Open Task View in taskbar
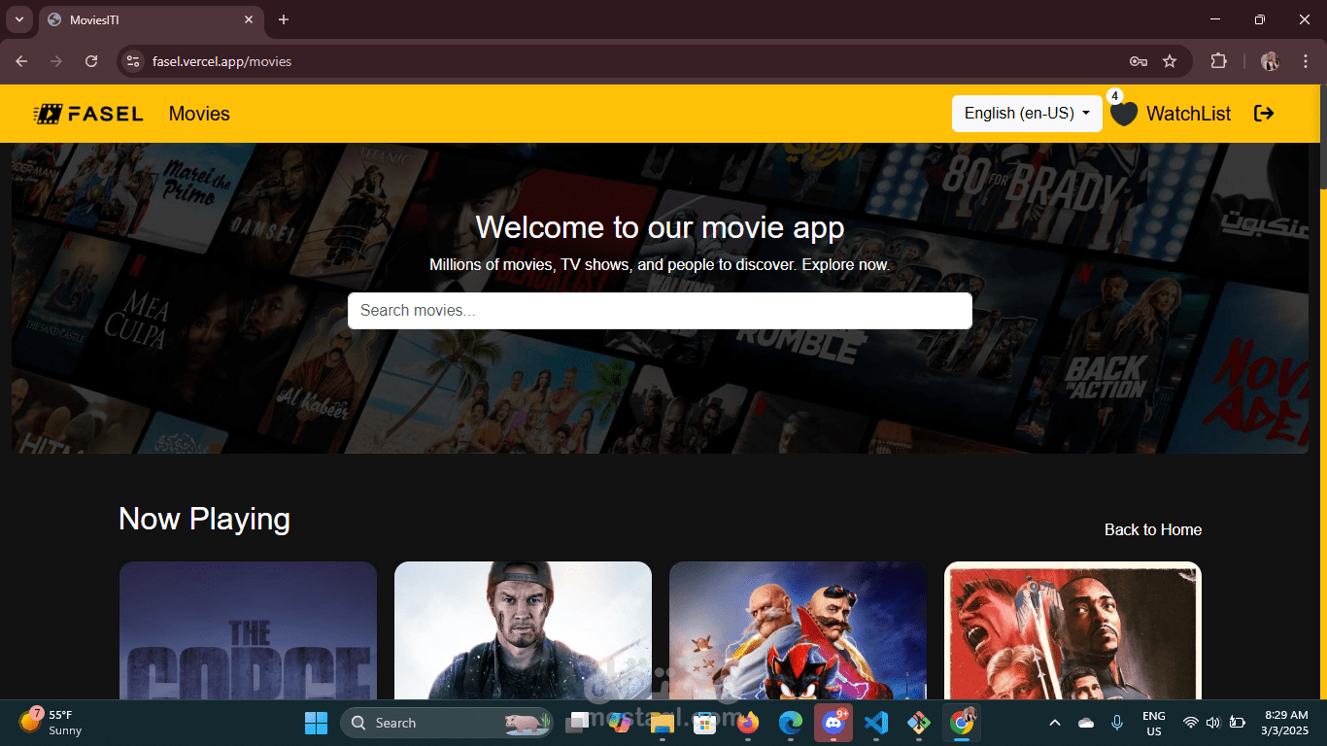The height and width of the screenshot is (746, 1327). point(579,723)
